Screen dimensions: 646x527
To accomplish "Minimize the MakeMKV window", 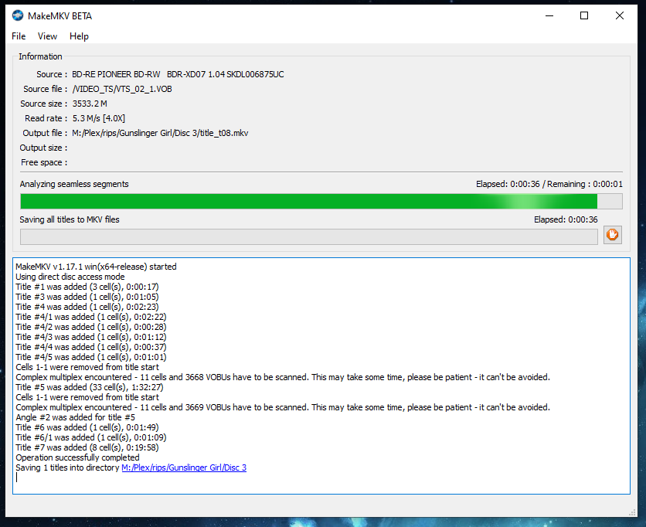I will 549,15.
